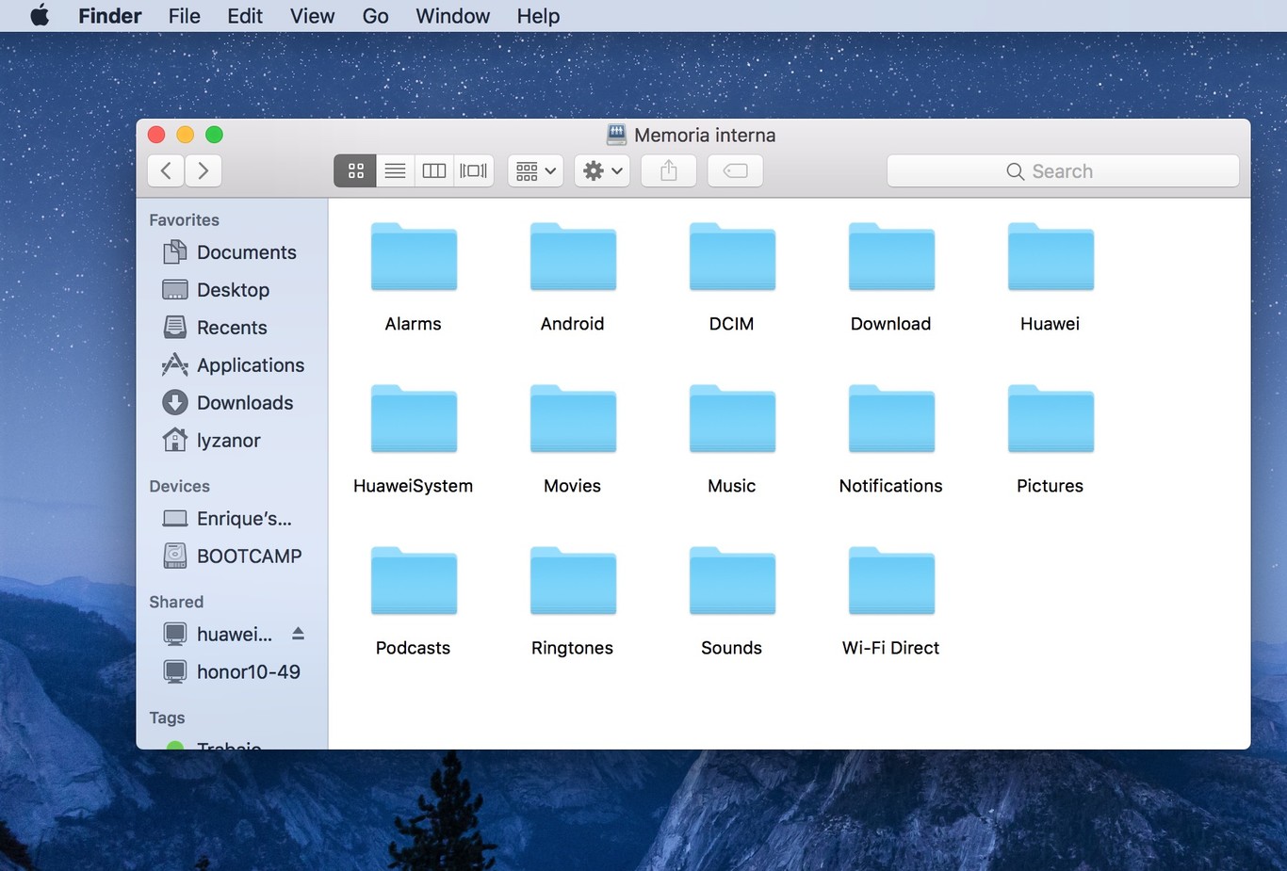This screenshot has height=871, width=1287.
Task: Switch to list view
Action: coord(396,170)
